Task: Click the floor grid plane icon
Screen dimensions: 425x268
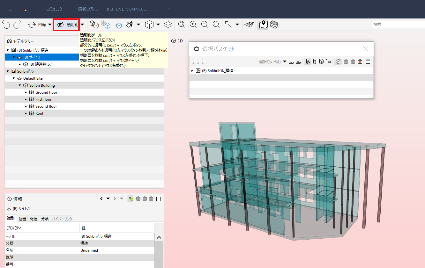Action: [x=249, y=25]
